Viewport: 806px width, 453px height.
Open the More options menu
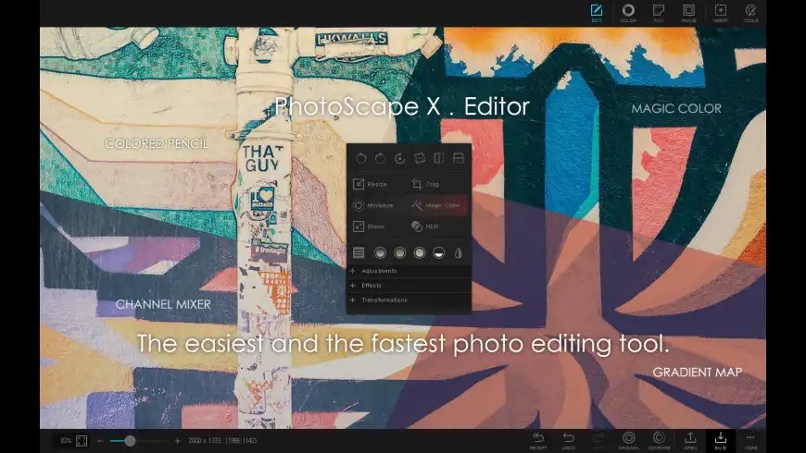750,441
